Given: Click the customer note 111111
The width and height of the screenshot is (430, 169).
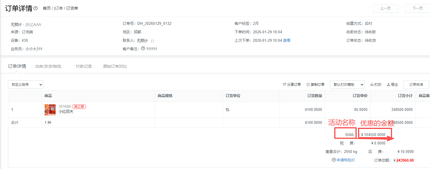Looking at the screenshot, I should coord(152,49).
